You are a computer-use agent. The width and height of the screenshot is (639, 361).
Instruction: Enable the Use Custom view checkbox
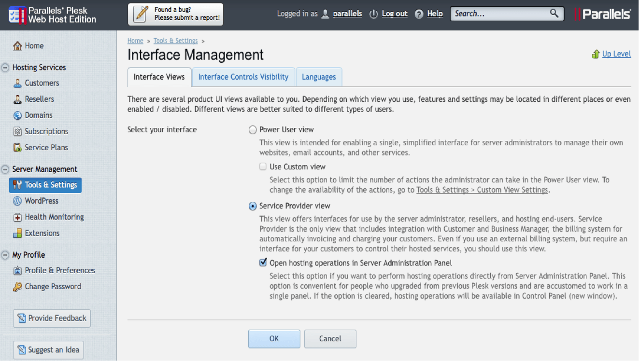coord(263,167)
